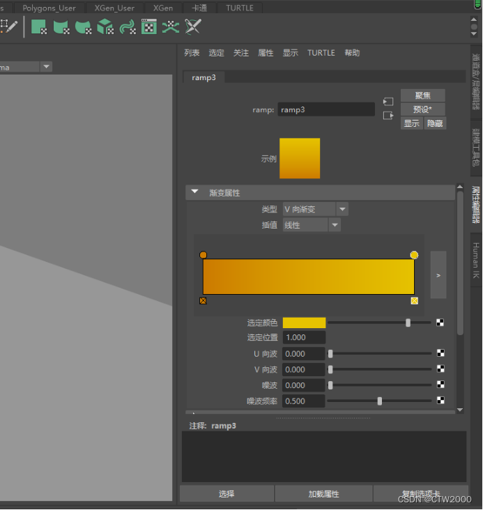The height and width of the screenshot is (510, 483).
Task: Click the go to output connection icon
Action: click(388, 116)
